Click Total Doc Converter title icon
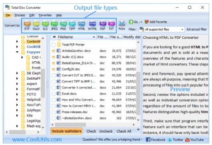This screenshot has width=212, height=145. pyautogui.click(x=8, y=7)
